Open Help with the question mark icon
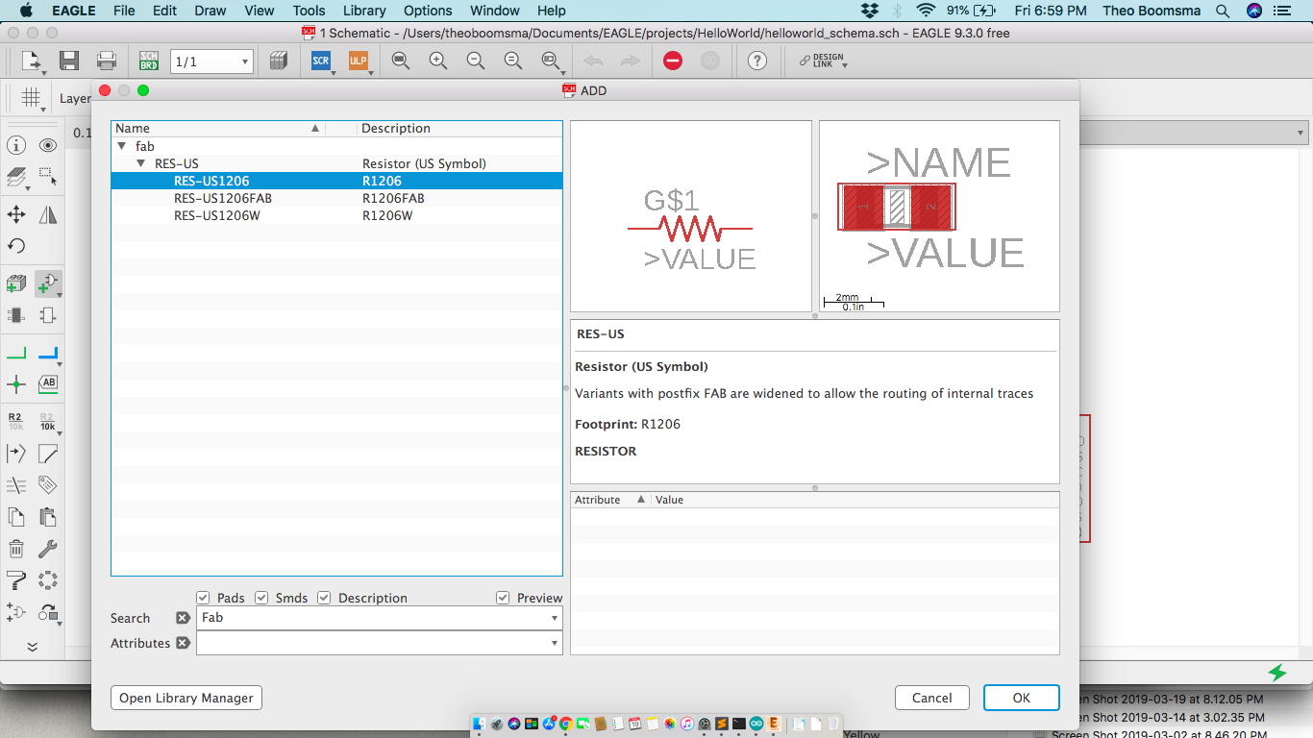 tap(757, 61)
